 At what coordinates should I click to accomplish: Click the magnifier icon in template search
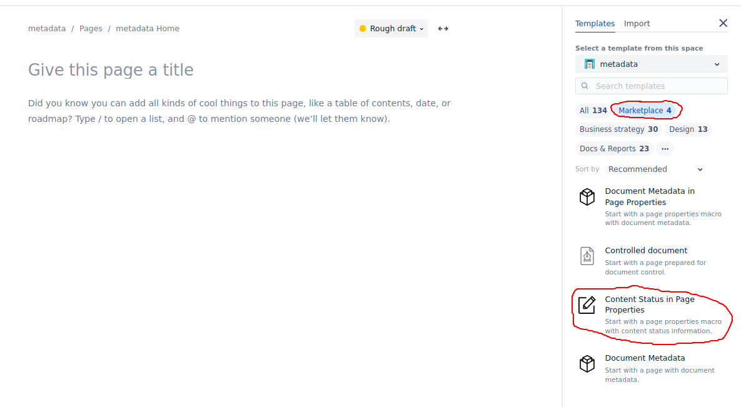585,86
